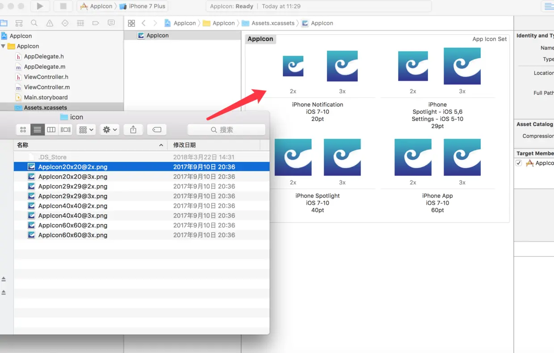Select the Settings 29pt 2x icon slot
The height and width of the screenshot is (353, 554).
tap(413, 66)
